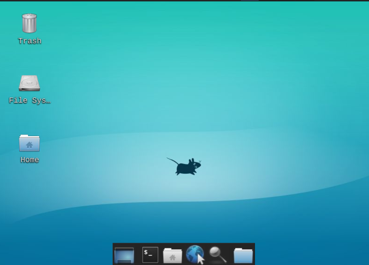This screenshot has height=265, width=369.
Task: Open the Application Finder magnifier icon
Action: click(218, 255)
